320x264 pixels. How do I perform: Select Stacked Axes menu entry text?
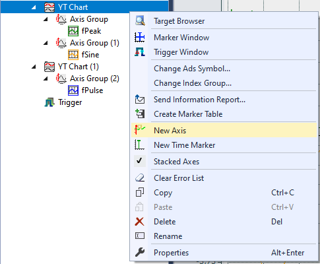(176, 162)
